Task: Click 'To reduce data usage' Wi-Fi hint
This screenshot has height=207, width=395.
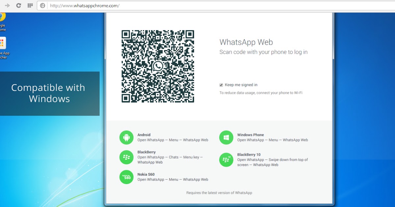Action: click(x=261, y=93)
